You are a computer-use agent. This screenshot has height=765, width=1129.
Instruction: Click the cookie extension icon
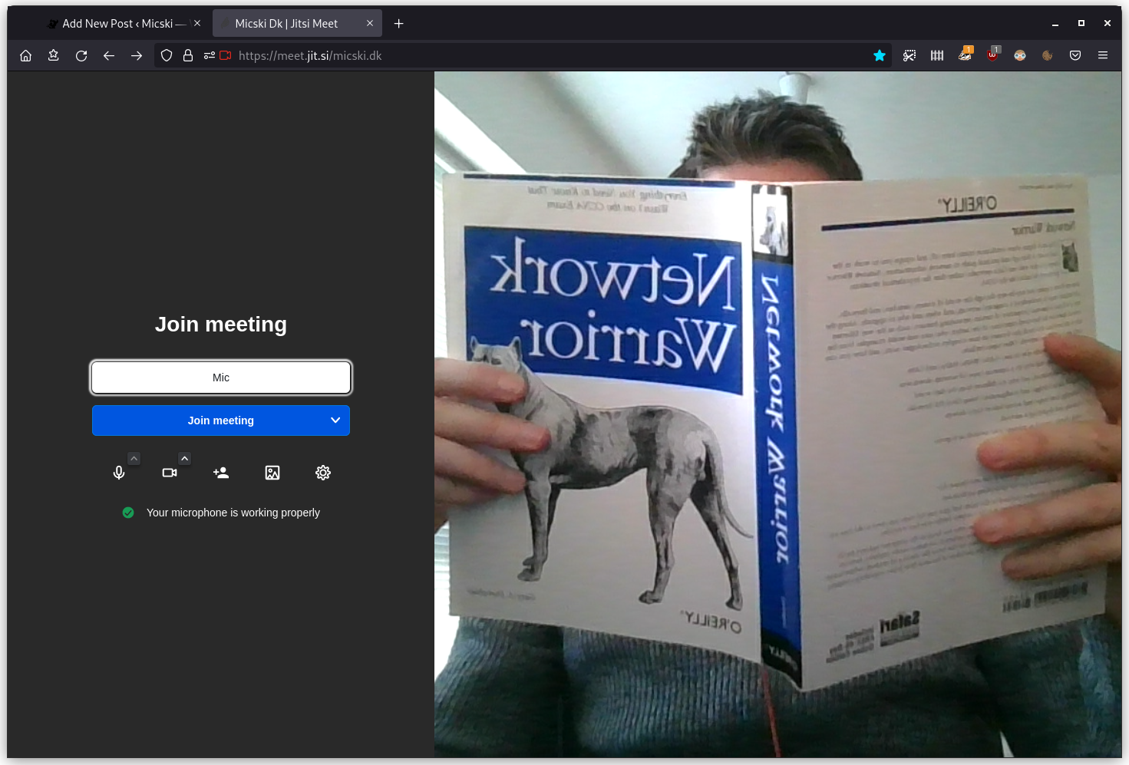point(1048,55)
